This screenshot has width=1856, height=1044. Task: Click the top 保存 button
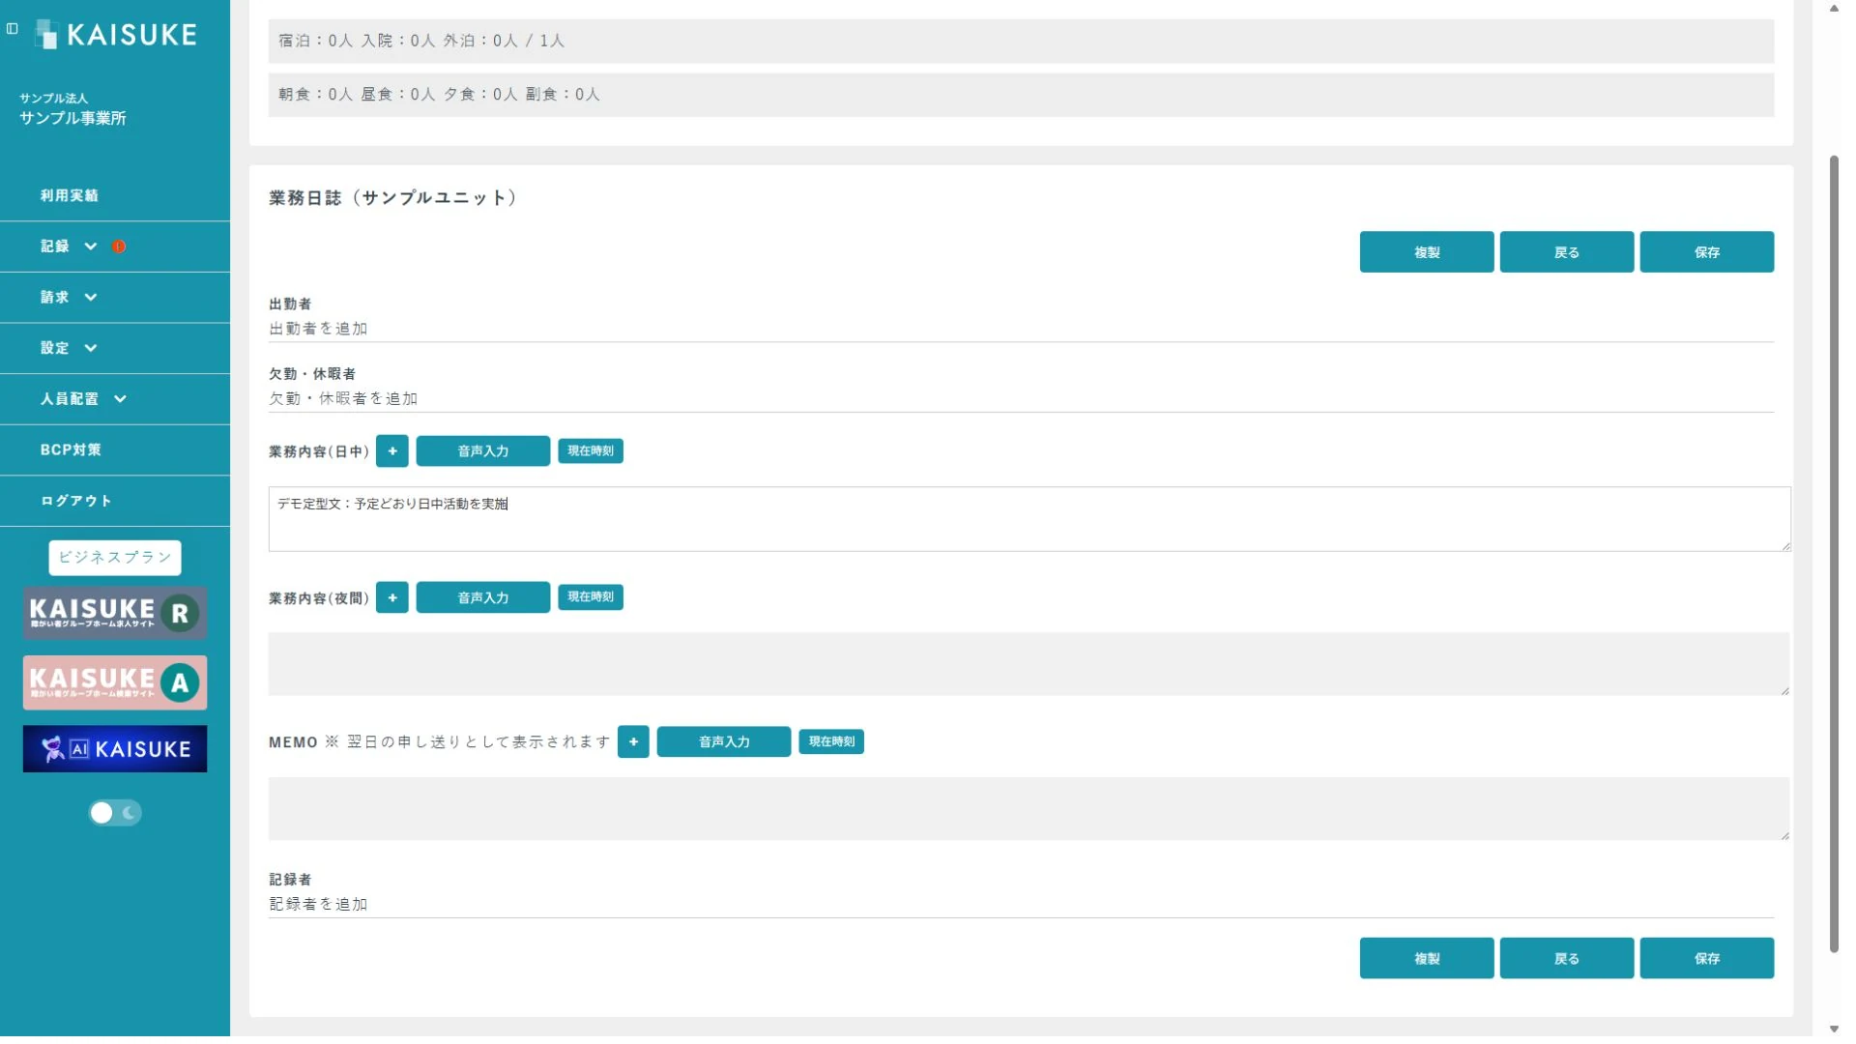click(x=1707, y=252)
